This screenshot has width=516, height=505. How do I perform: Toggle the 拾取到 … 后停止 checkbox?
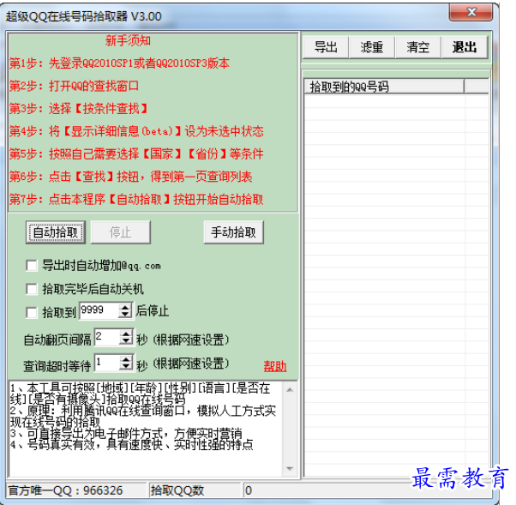click(x=32, y=312)
